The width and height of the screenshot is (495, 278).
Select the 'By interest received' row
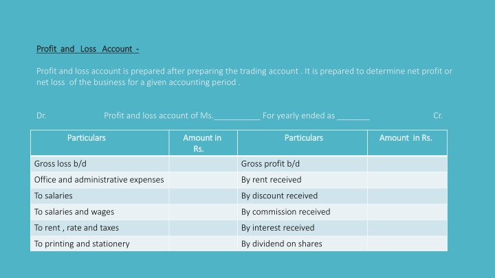pyautogui.click(x=278, y=227)
